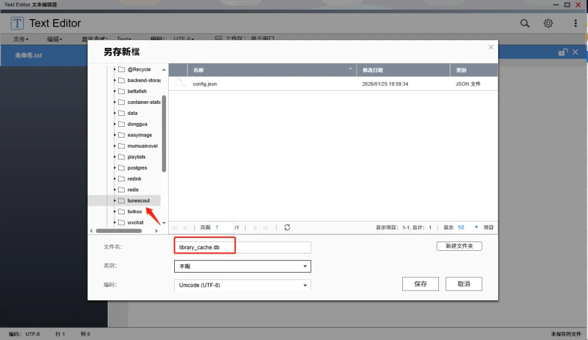
Task: Open the 编辑 menu
Action: point(54,39)
